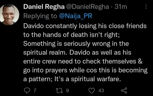Click the phrase 'It's a spiritual warfare.'

point(88,79)
